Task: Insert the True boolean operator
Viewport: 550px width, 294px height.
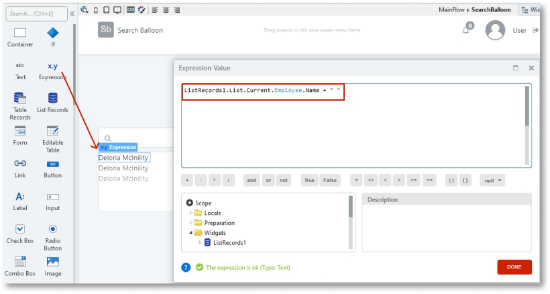Action: click(x=309, y=180)
